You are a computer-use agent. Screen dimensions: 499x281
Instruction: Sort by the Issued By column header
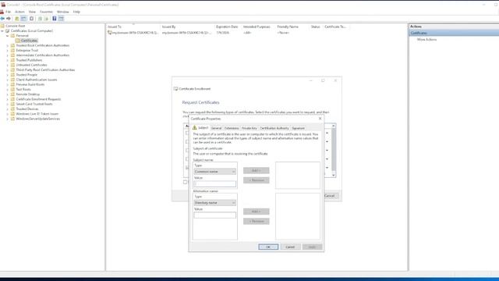click(x=168, y=27)
